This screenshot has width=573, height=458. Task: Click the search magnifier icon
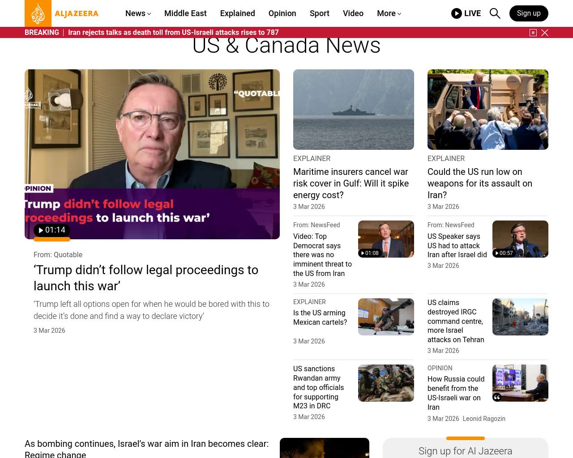495,13
